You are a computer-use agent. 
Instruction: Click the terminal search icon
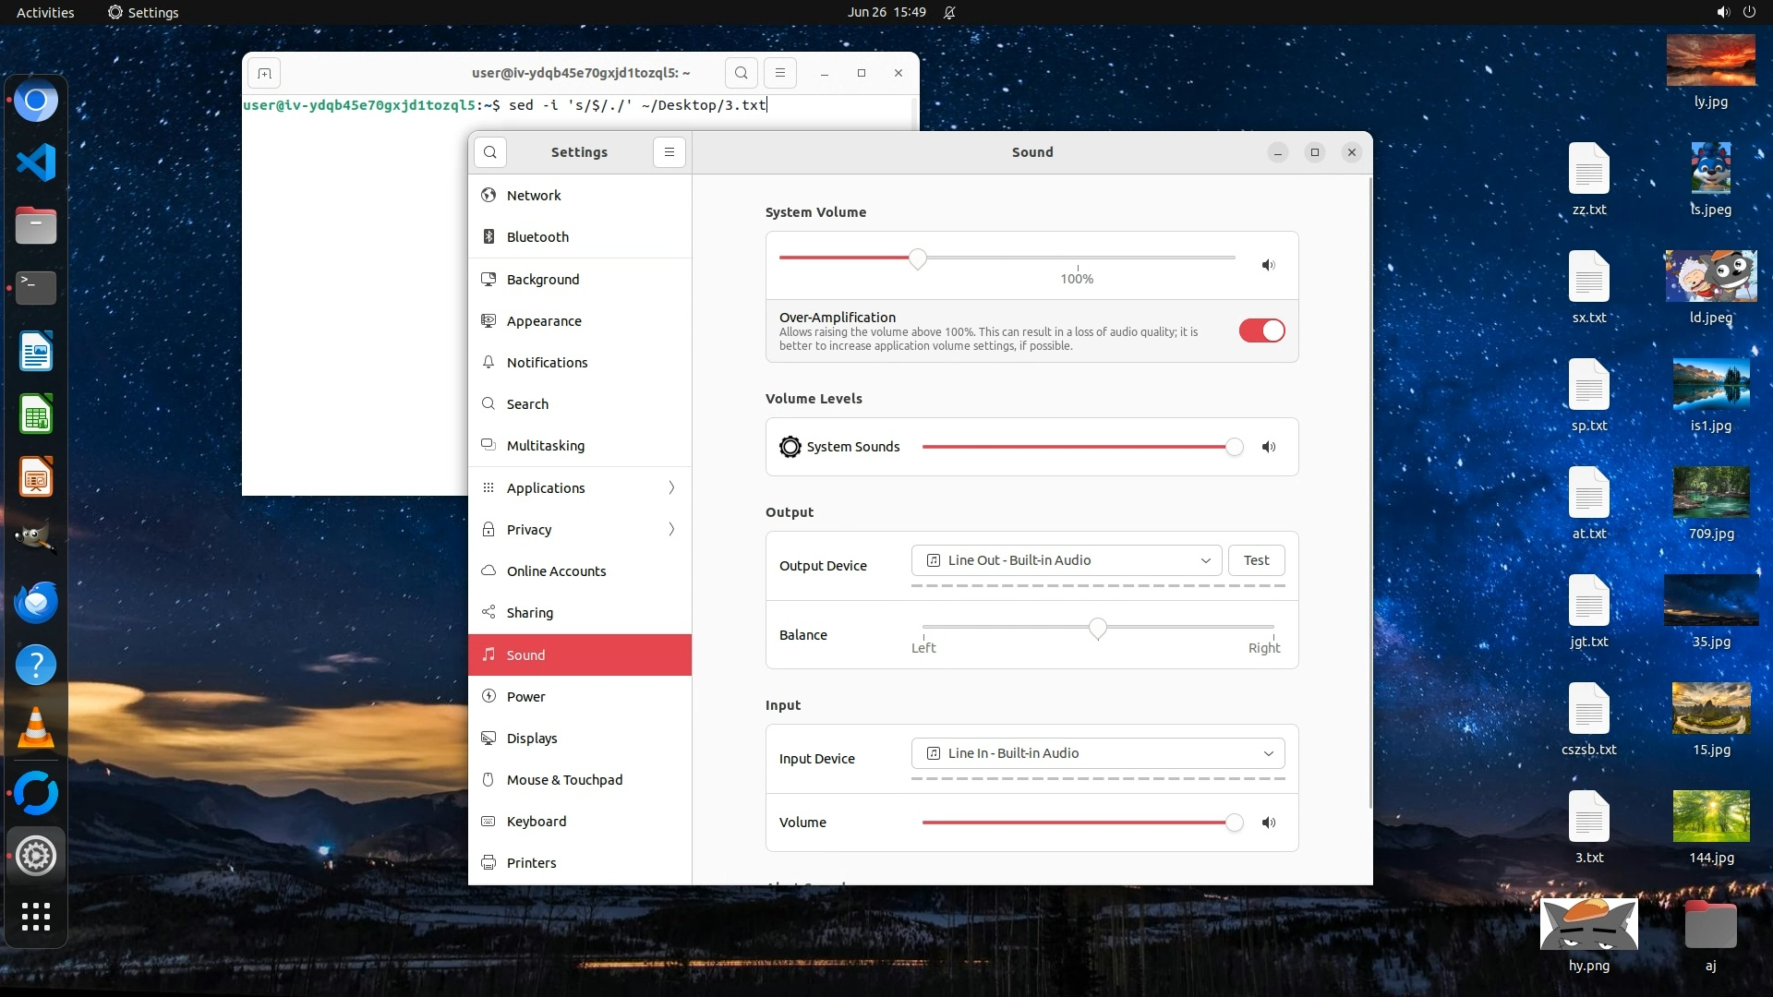pyautogui.click(x=741, y=73)
